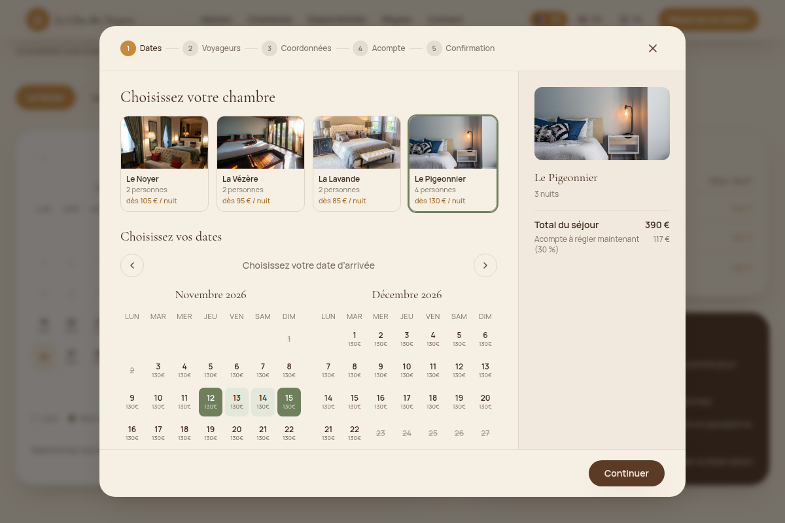This screenshot has height=523, width=785.
Task: Click the "Novembre 2026" month heading
Action: [211, 295]
